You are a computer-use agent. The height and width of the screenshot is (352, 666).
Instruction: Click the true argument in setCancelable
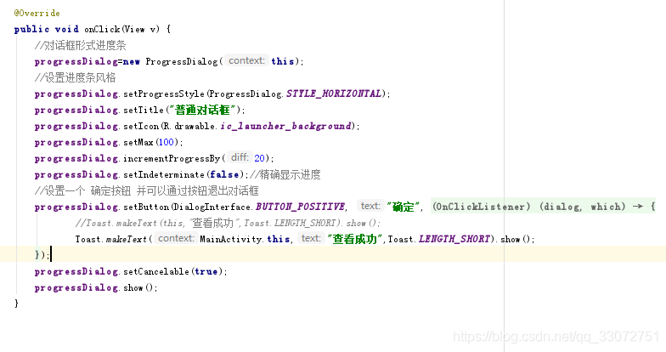click(206, 271)
